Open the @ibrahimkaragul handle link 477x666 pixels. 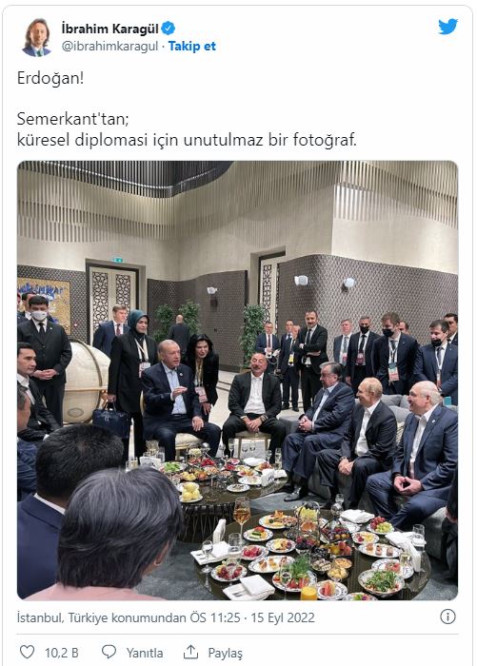click(109, 47)
